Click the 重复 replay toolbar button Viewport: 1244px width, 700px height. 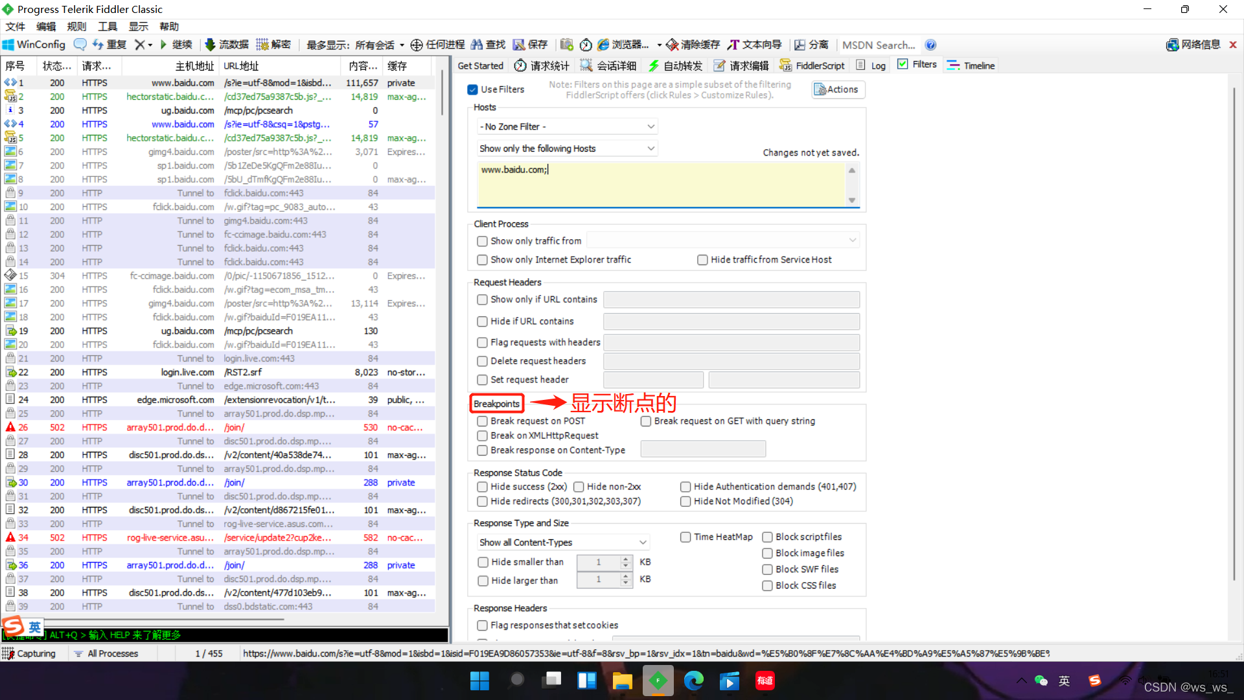click(109, 45)
